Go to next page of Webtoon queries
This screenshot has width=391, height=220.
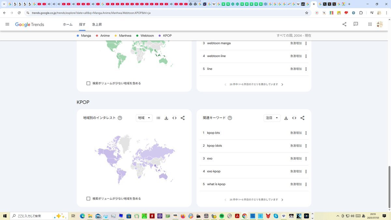click(x=282, y=84)
